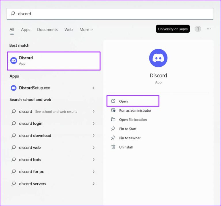This screenshot has width=221, height=206.
Task: Expand the discord servers suggestion arrow
Action: coord(94,184)
